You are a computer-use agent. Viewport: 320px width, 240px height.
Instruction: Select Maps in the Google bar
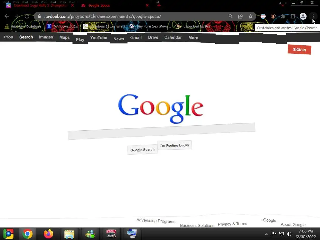(64, 37)
